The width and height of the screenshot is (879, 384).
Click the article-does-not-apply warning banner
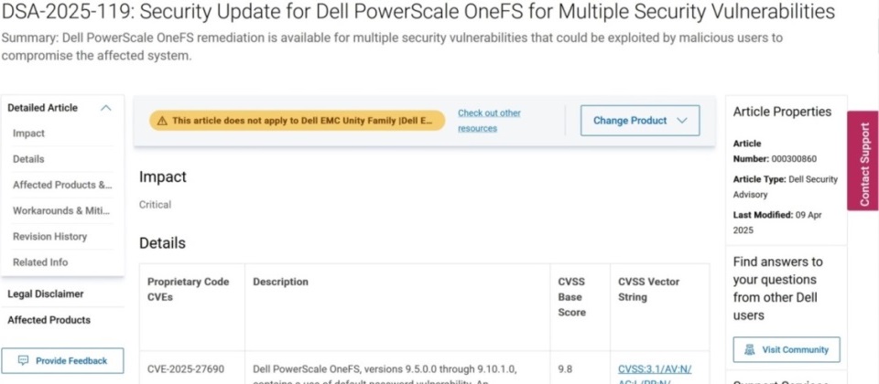pyautogui.click(x=297, y=121)
